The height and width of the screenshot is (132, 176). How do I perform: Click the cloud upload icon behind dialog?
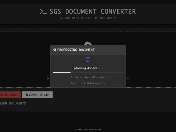pyautogui.click(x=88, y=43)
